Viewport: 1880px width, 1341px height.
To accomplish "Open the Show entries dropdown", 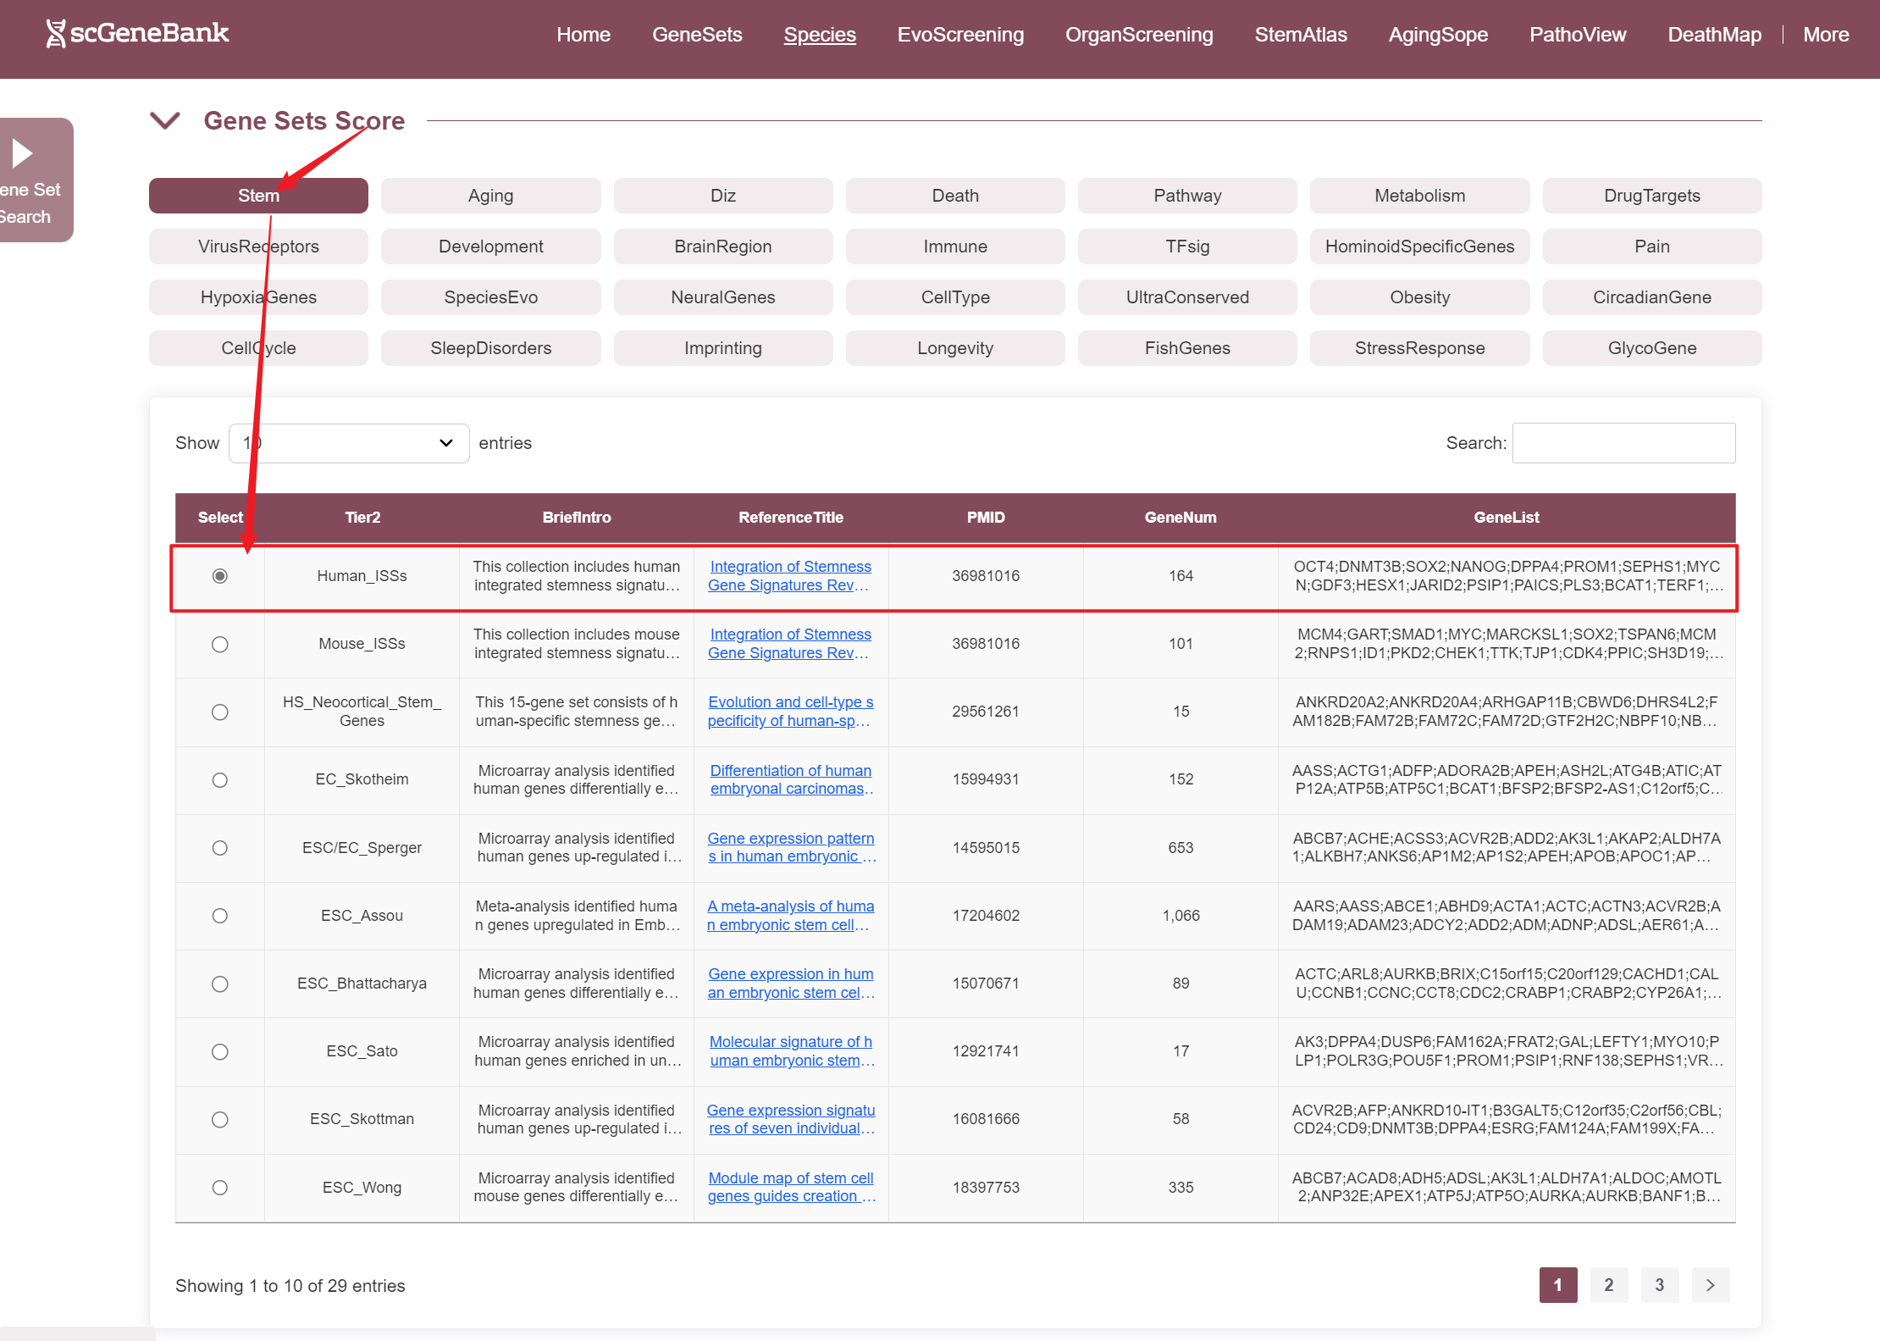I will point(349,443).
